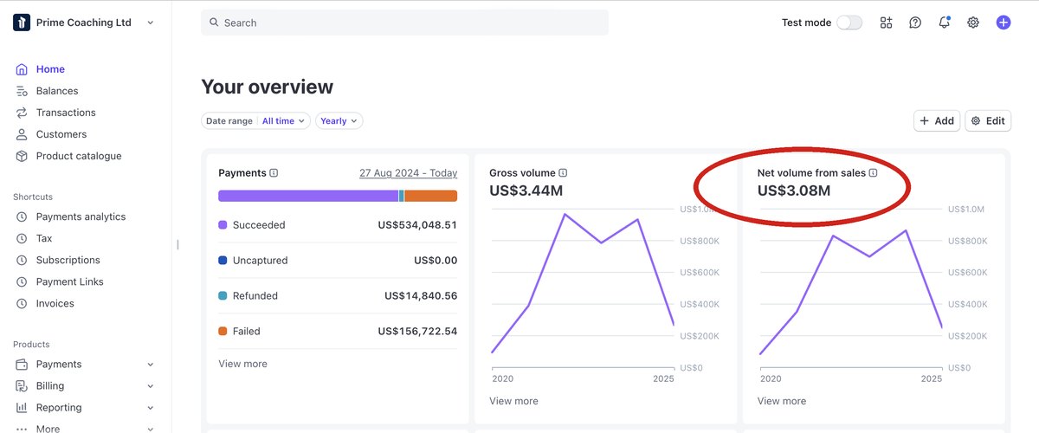This screenshot has width=1039, height=433.
Task: Open Product catalogue page
Action: (x=79, y=156)
